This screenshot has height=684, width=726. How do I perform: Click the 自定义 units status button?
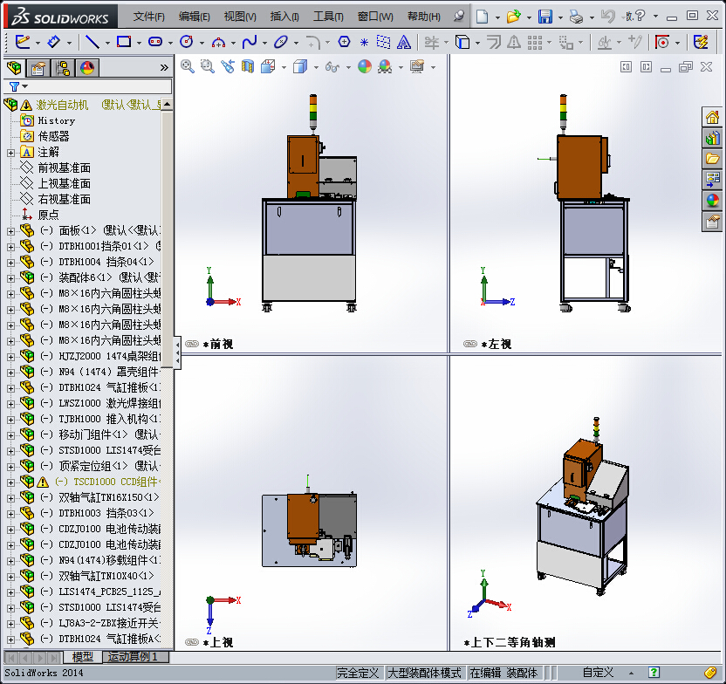[x=598, y=673]
